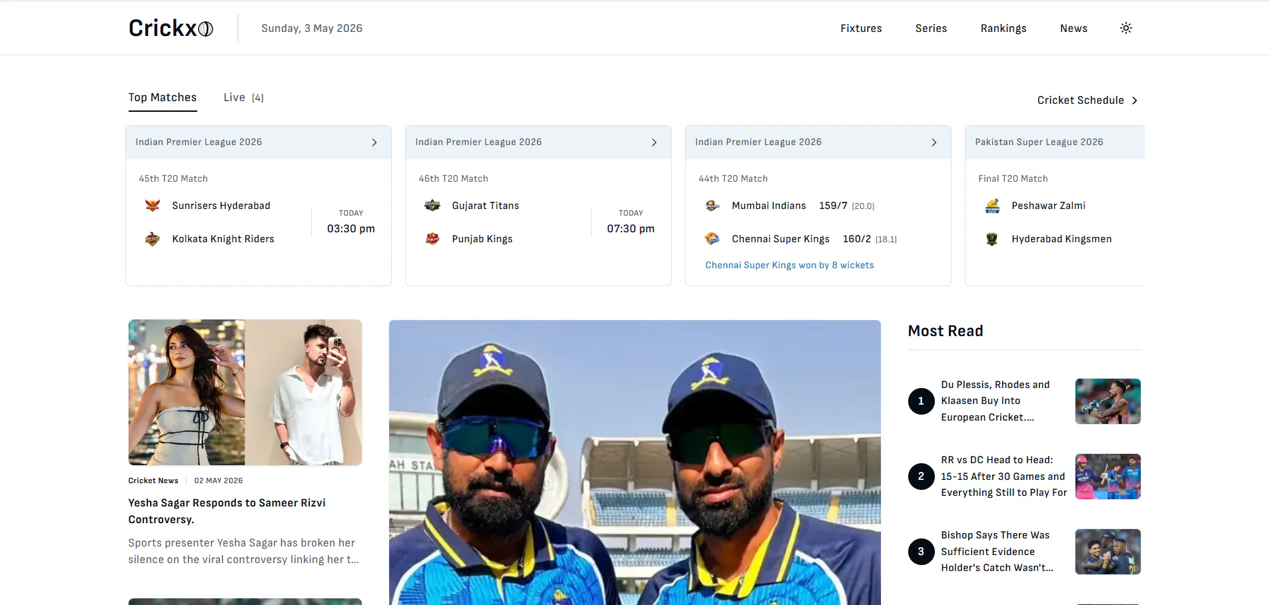This screenshot has width=1270, height=605.
Task: Switch to the Live (4) tab
Action: [x=244, y=98]
